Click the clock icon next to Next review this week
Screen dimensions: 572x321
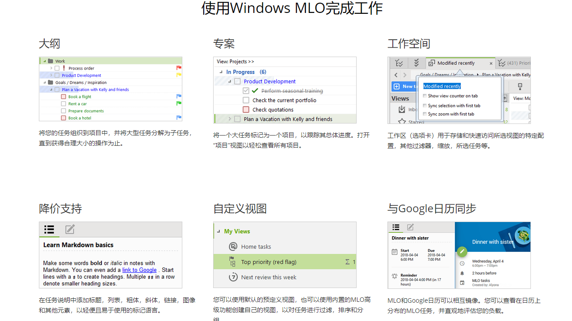pos(233,277)
